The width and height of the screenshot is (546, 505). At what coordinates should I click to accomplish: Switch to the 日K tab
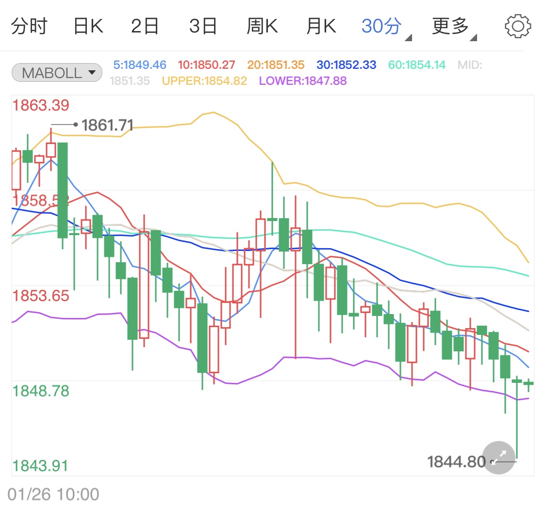tap(88, 26)
